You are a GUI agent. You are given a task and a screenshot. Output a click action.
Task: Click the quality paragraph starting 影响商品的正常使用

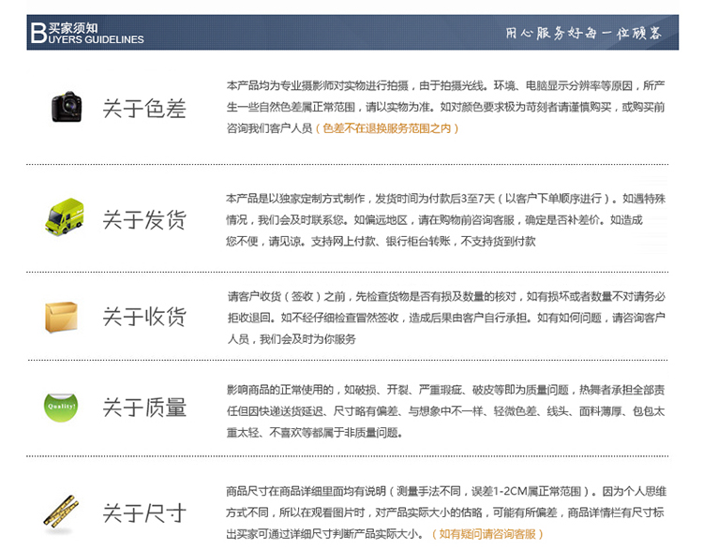click(x=445, y=410)
